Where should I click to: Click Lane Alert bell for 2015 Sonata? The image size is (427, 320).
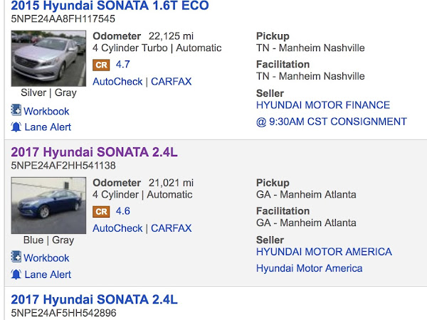tap(16, 127)
